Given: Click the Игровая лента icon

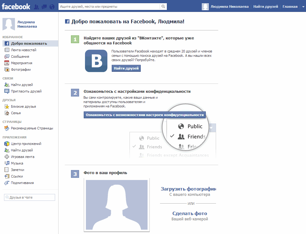Looking at the screenshot, I should point(7,157).
